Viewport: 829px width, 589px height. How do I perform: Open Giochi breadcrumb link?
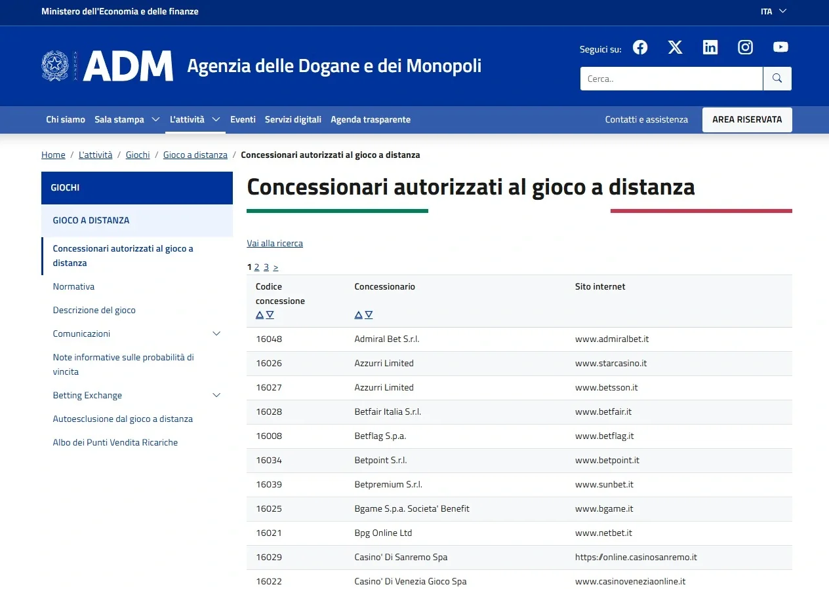pos(138,155)
